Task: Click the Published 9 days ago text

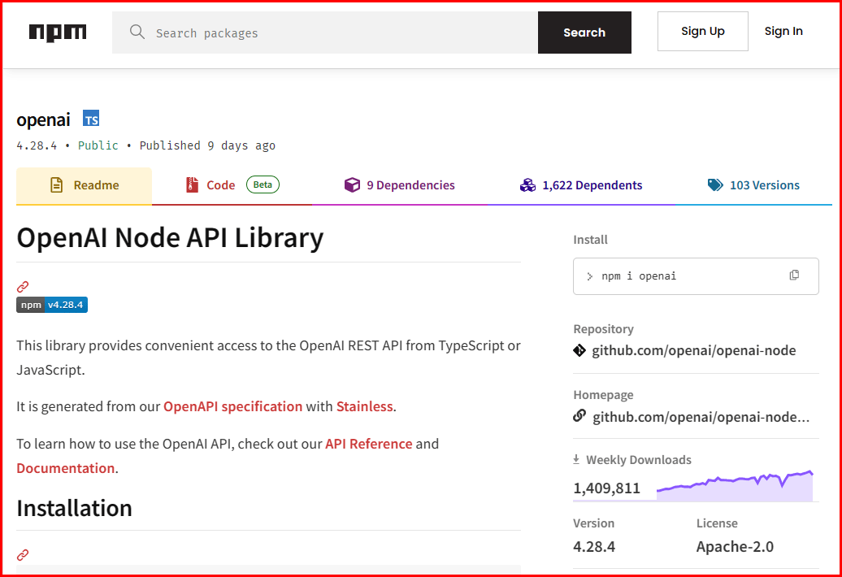Action: (x=207, y=145)
